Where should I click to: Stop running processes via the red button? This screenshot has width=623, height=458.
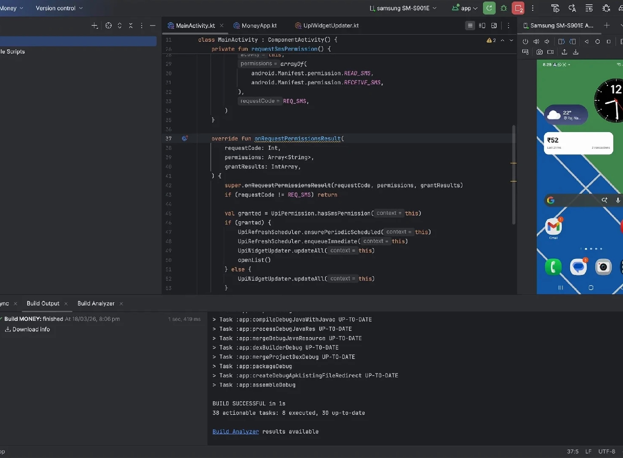518,8
